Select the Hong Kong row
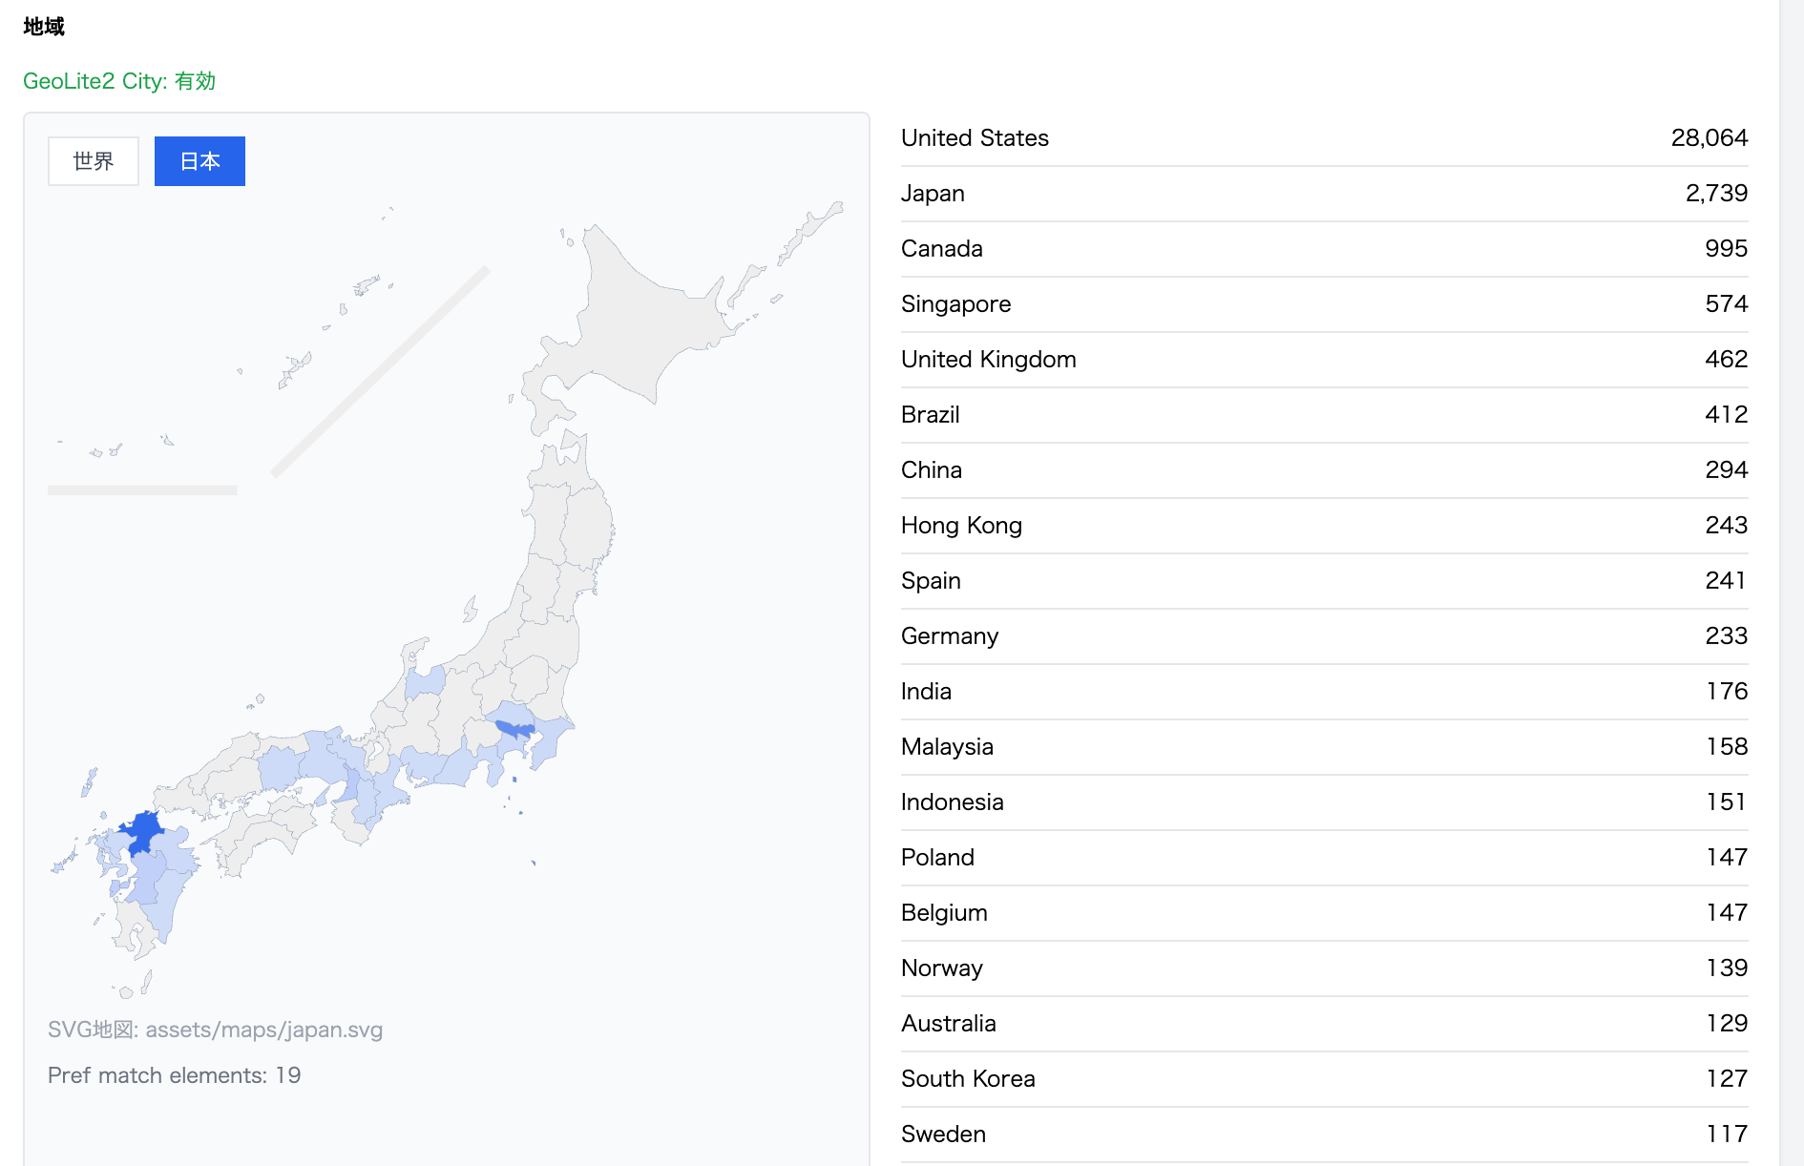Image resolution: width=1804 pixels, height=1166 pixels. pyautogui.click(x=1324, y=526)
